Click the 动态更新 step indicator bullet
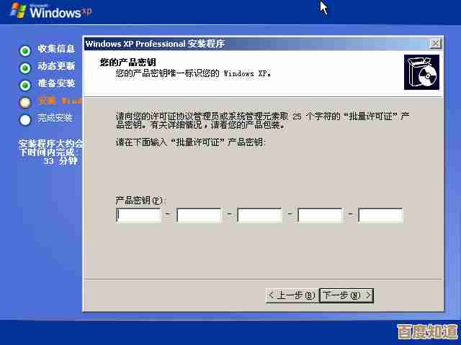Image resolution: width=461 pixels, height=345 pixels. (x=25, y=68)
